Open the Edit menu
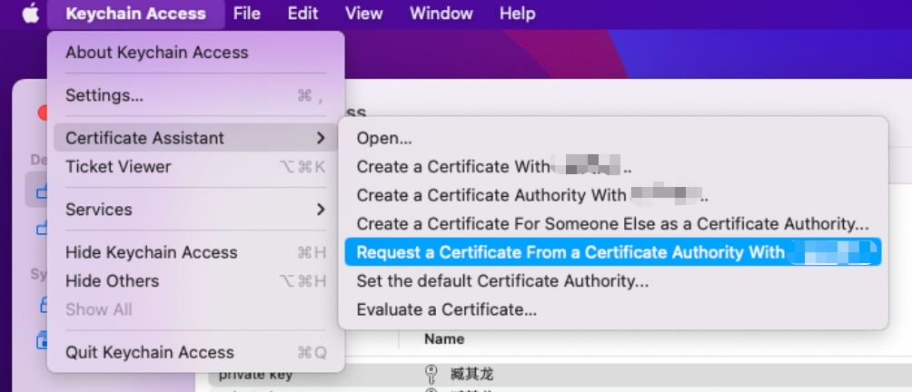912x392 pixels. click(302, 14)
